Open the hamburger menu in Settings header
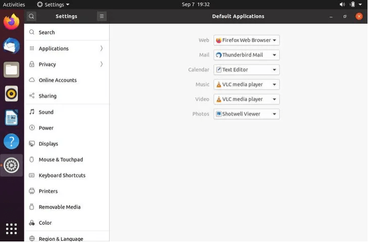368x243 pixels. [x=102, y=16]
